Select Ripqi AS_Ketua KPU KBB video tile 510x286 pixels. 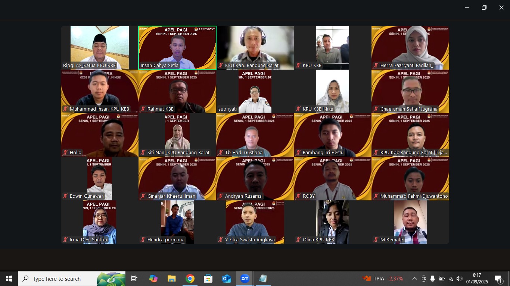click(x=100, y=47)
